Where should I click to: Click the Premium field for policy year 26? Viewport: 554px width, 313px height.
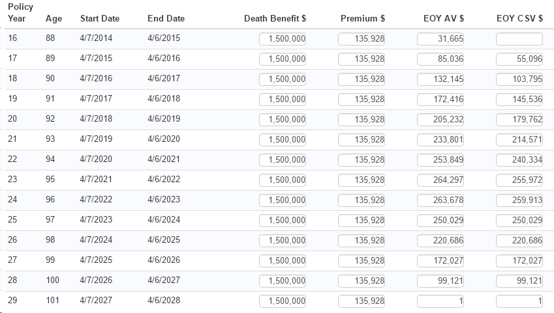pos(362,241)
